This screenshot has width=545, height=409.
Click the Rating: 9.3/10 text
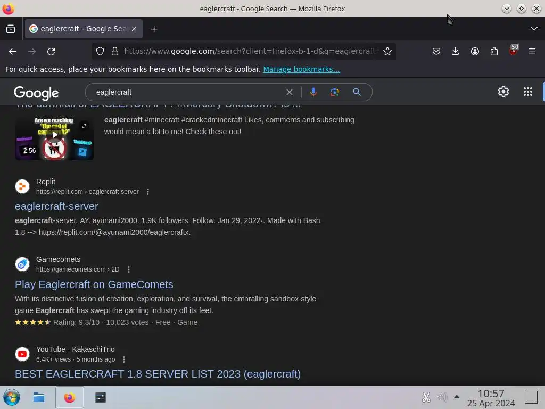tap(76, 322)
